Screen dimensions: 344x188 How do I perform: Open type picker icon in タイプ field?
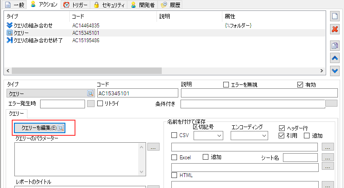click(90, 93)
